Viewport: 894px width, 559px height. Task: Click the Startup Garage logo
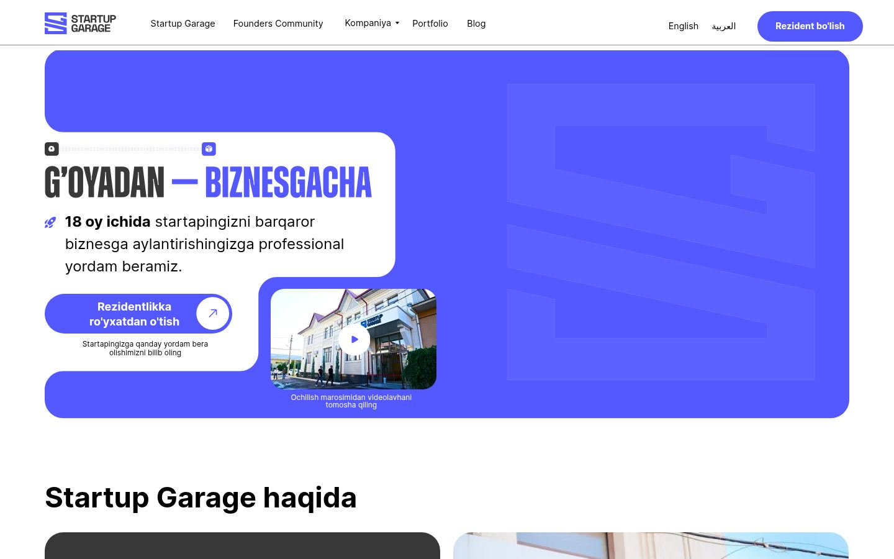point(80,23)
